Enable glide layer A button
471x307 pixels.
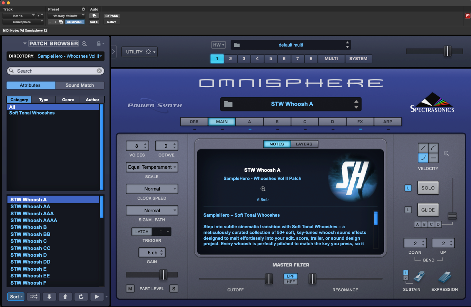point(417,224)
